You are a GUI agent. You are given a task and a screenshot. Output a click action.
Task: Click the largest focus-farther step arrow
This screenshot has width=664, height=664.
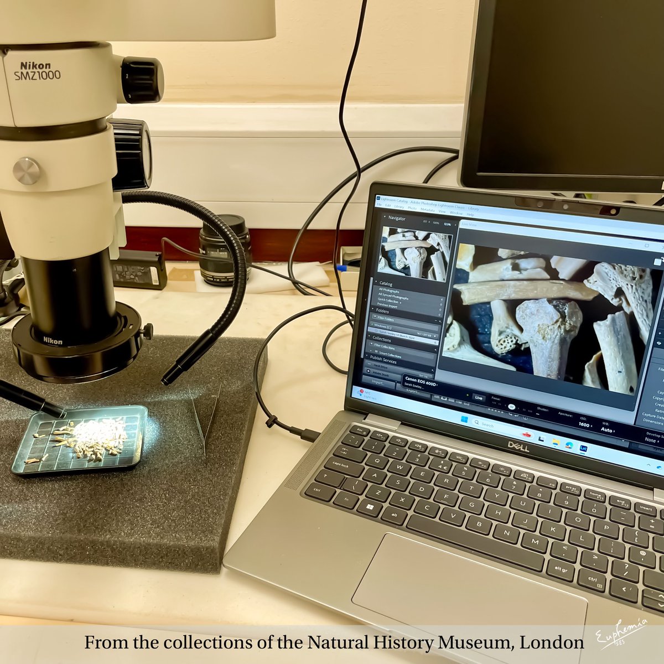click(x=530, y=411)
